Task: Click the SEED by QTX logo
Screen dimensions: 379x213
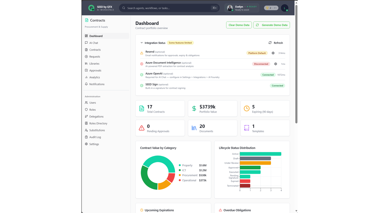Action: [x=91, y=8]
